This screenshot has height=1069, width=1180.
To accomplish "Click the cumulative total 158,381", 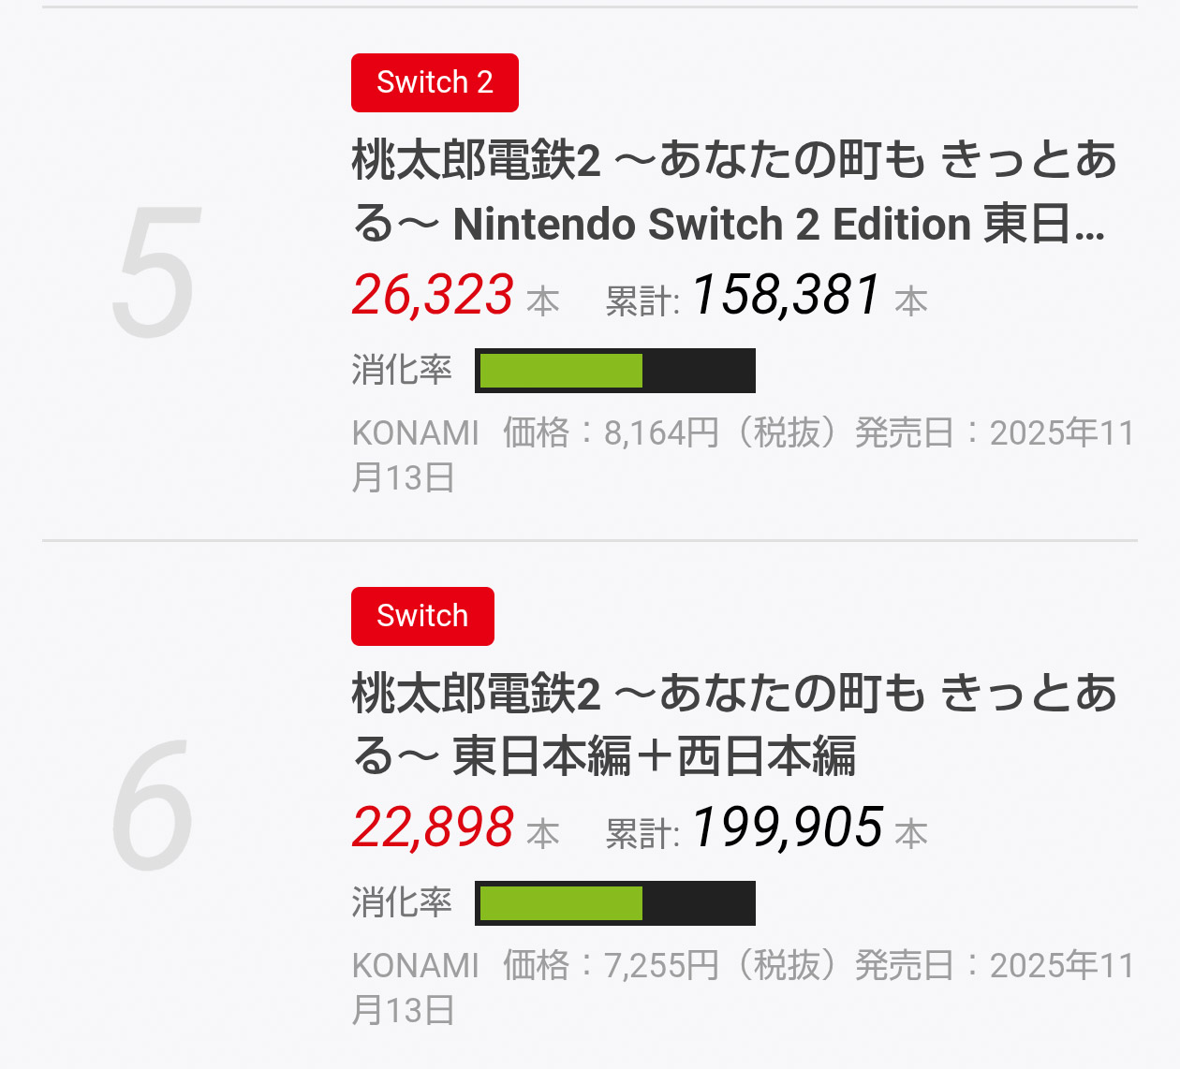I will click(787, 296).
